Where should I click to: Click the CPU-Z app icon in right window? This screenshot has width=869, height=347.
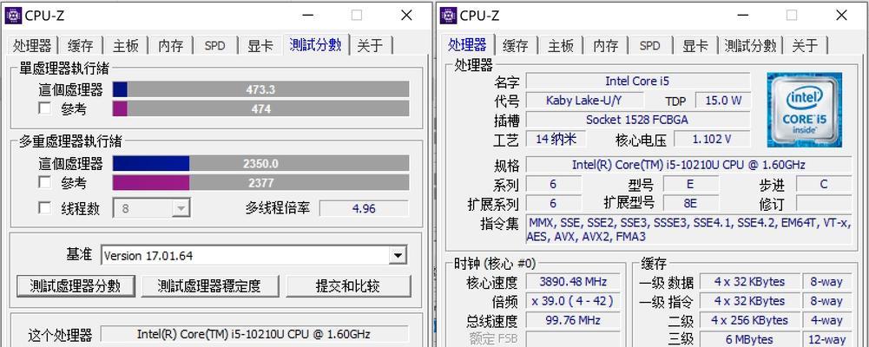(448, 15)
